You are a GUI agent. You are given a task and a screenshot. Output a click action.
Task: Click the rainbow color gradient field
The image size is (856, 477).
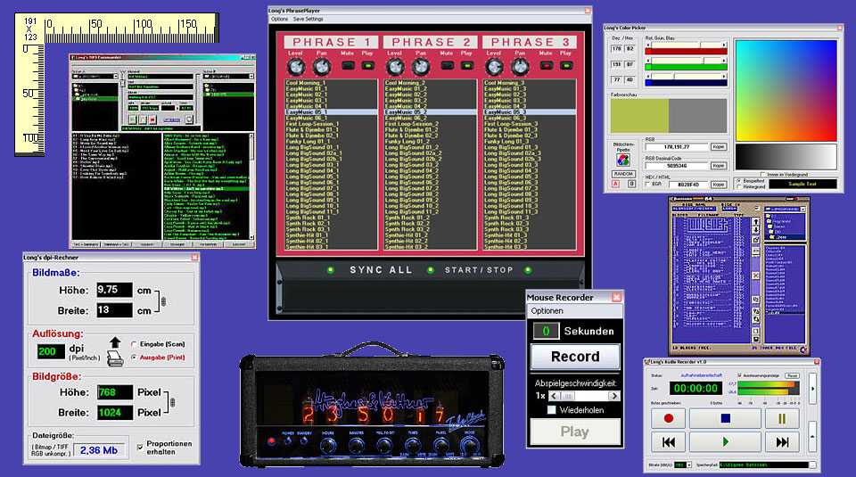click(x=786, y=87)
